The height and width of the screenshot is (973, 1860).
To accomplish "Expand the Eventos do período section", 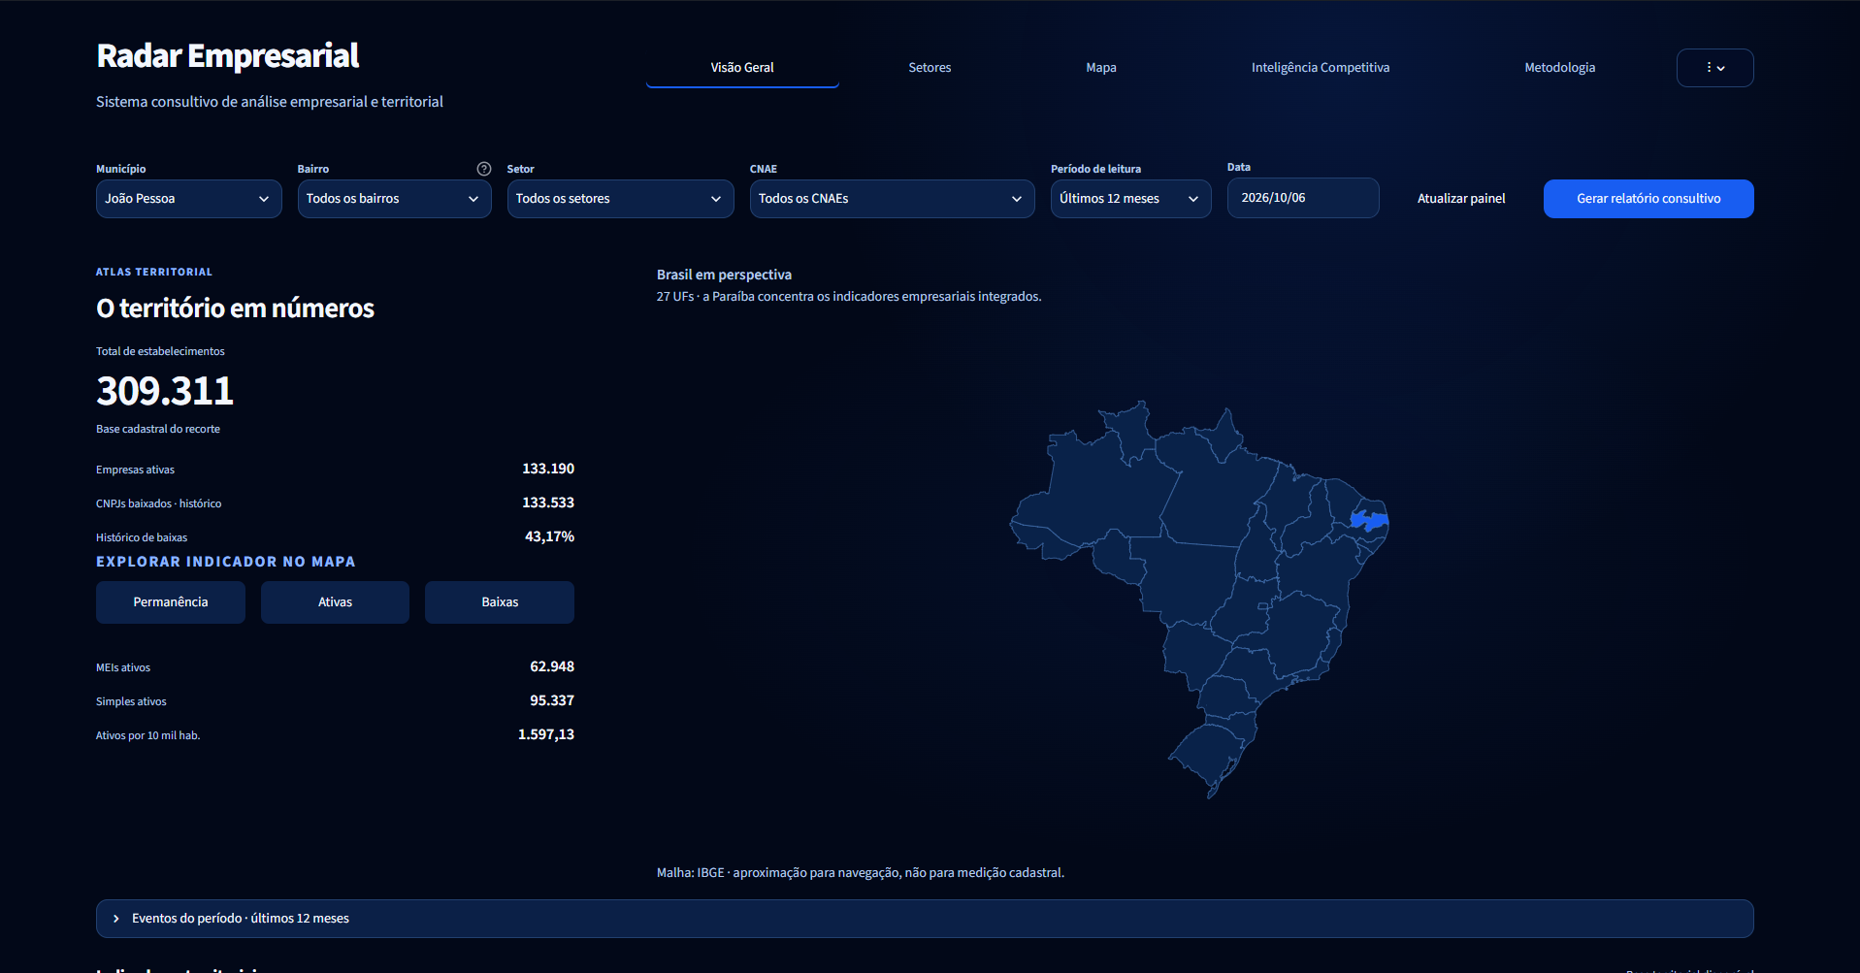I will (x=925, y=919).
